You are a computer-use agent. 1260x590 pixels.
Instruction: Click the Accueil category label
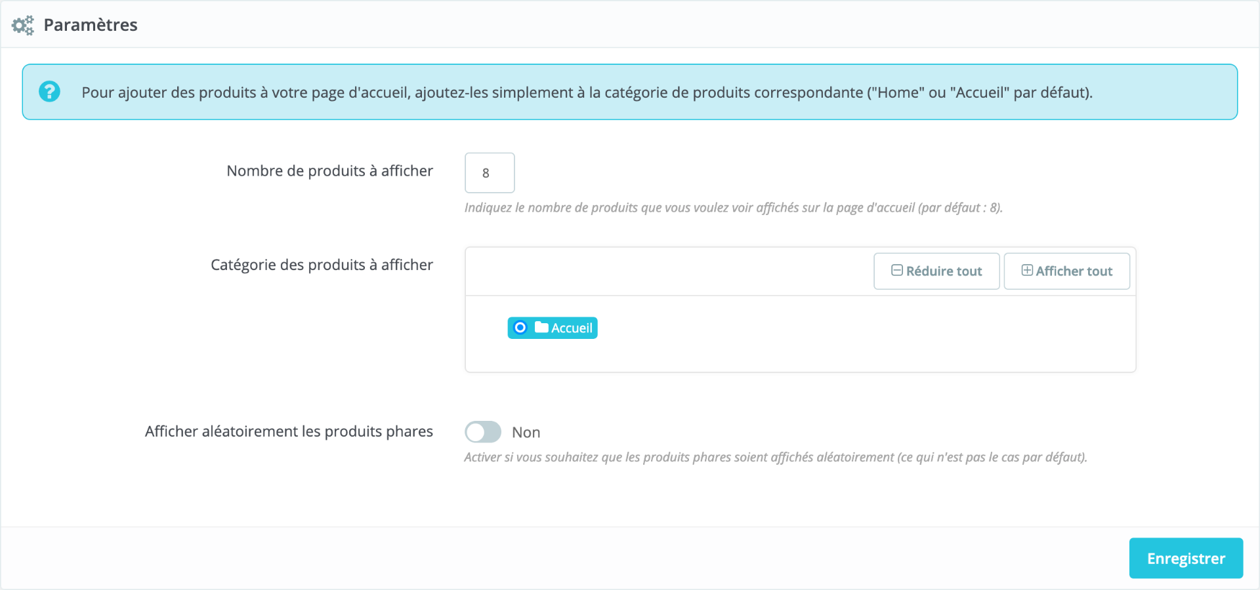(572, 328)
